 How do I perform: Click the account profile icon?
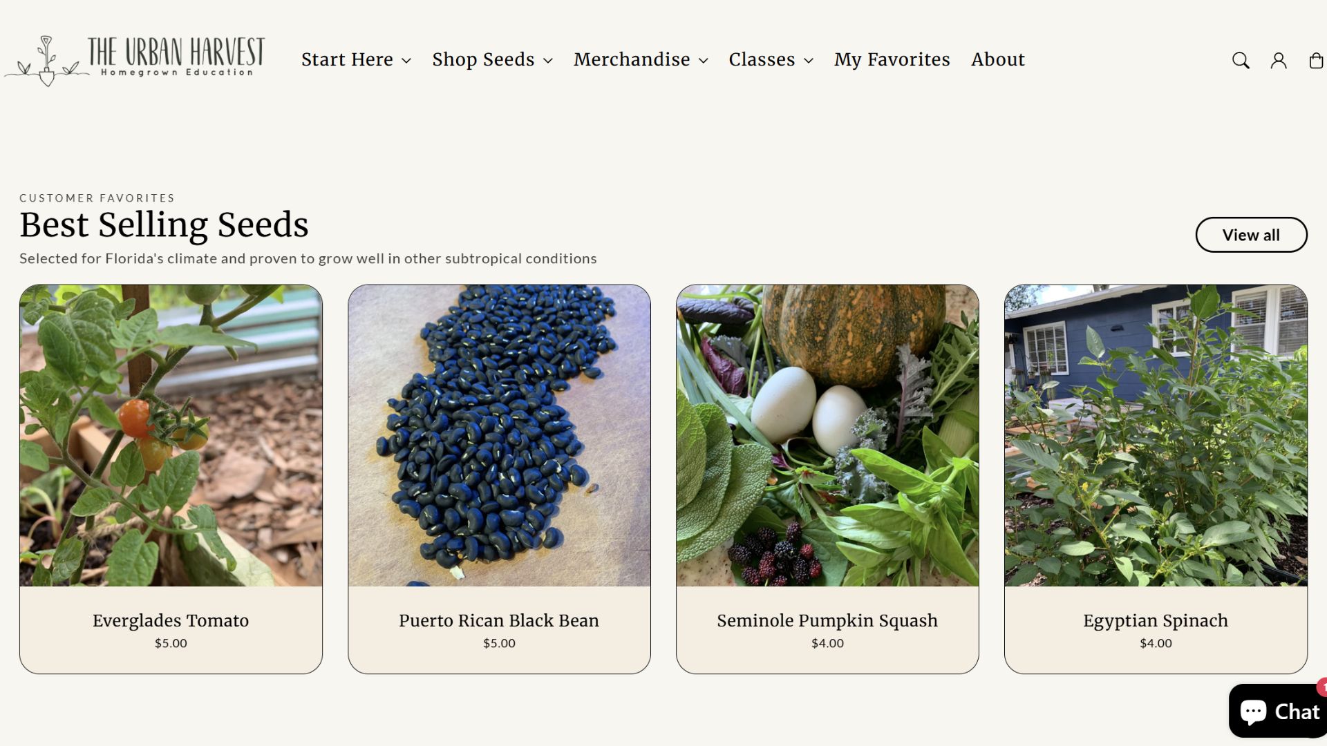tap(1279, 61)
